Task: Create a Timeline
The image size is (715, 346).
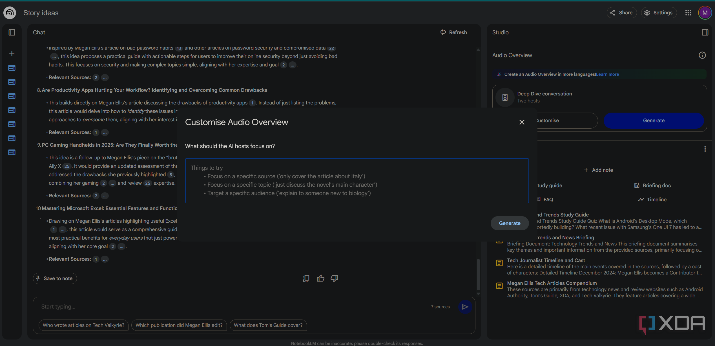Action: coord(652,200)
